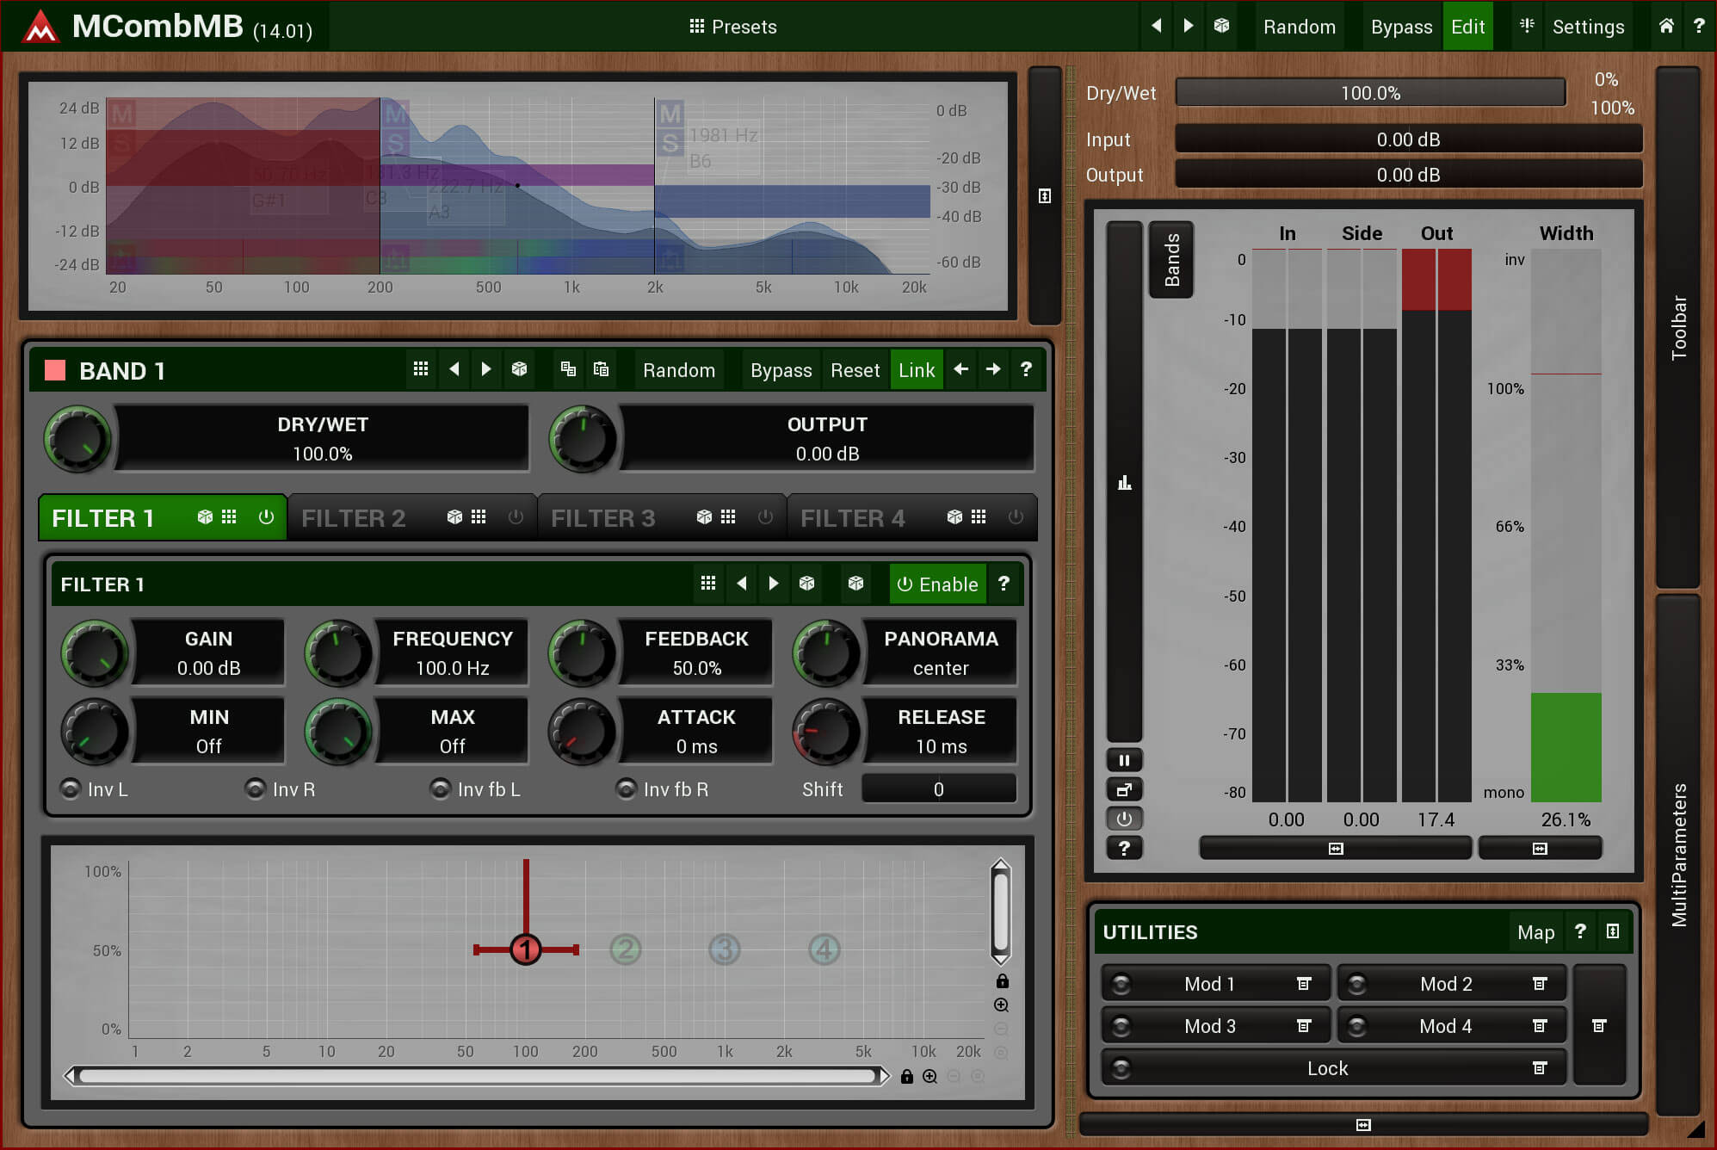
Task: Toggle Filter 3 tab power button
Action: (x=765, y=517)
